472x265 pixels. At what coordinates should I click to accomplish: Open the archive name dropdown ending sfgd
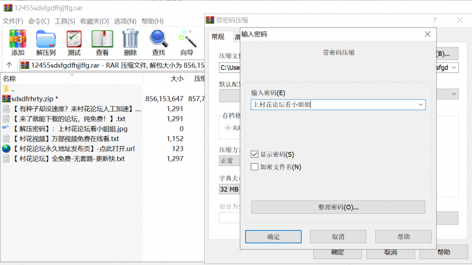[x=454, y=68]
